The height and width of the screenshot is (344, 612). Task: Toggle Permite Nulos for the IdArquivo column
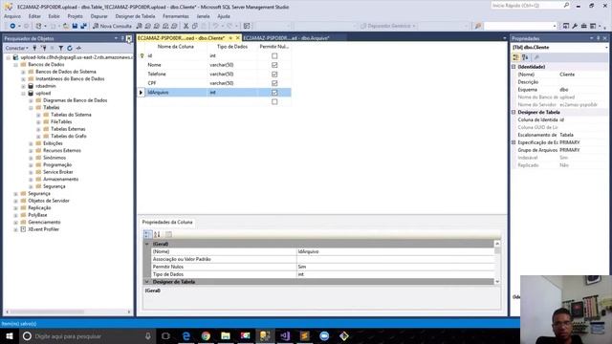(x=274, y=93)
